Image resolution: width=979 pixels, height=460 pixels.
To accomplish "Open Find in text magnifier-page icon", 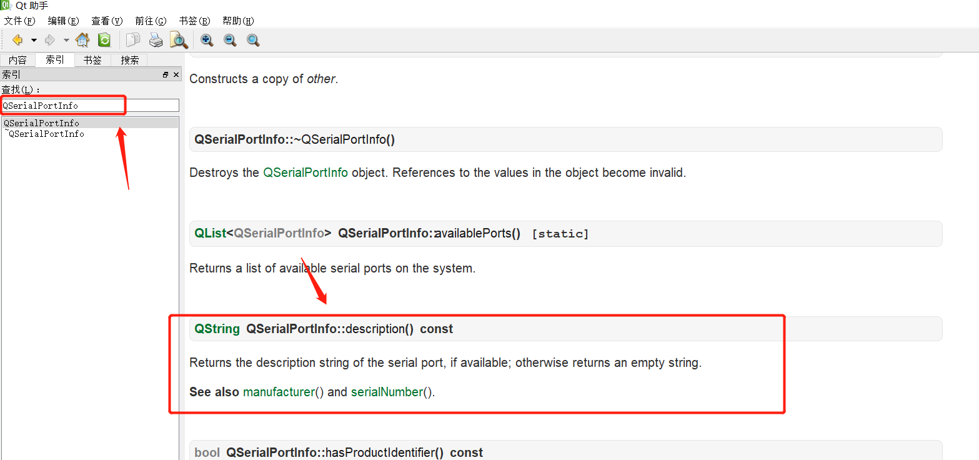I will click(x=179, y=40).
